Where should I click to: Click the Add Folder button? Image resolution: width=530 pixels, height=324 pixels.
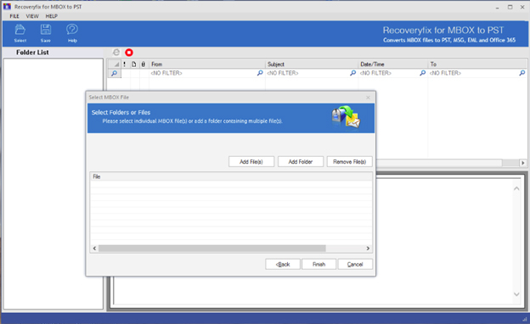300,162
